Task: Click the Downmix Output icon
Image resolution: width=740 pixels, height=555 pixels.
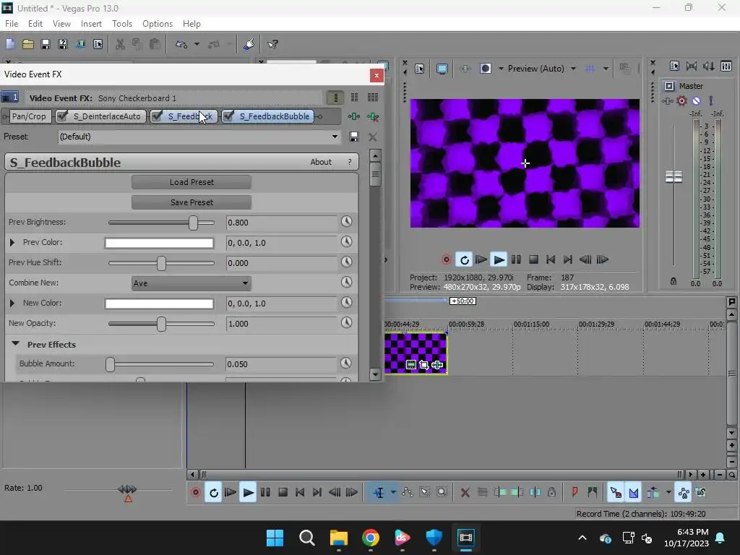Action: (x=692, y=66)
